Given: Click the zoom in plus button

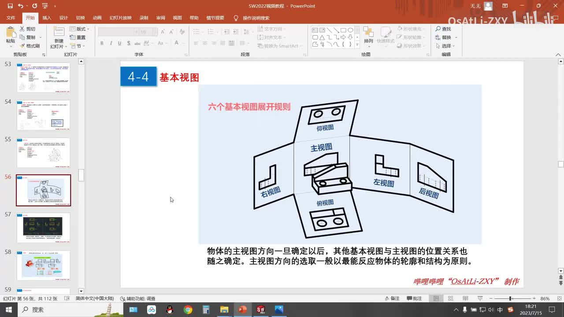Looking at the screenshot, I should point(534,299).
